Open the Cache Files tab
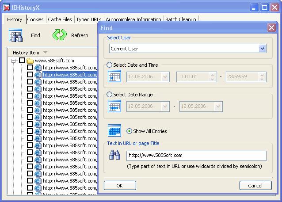The image size is (282, 202). tap(60, 19)
